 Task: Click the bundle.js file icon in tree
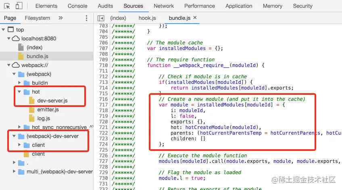[x=21, y=56]
